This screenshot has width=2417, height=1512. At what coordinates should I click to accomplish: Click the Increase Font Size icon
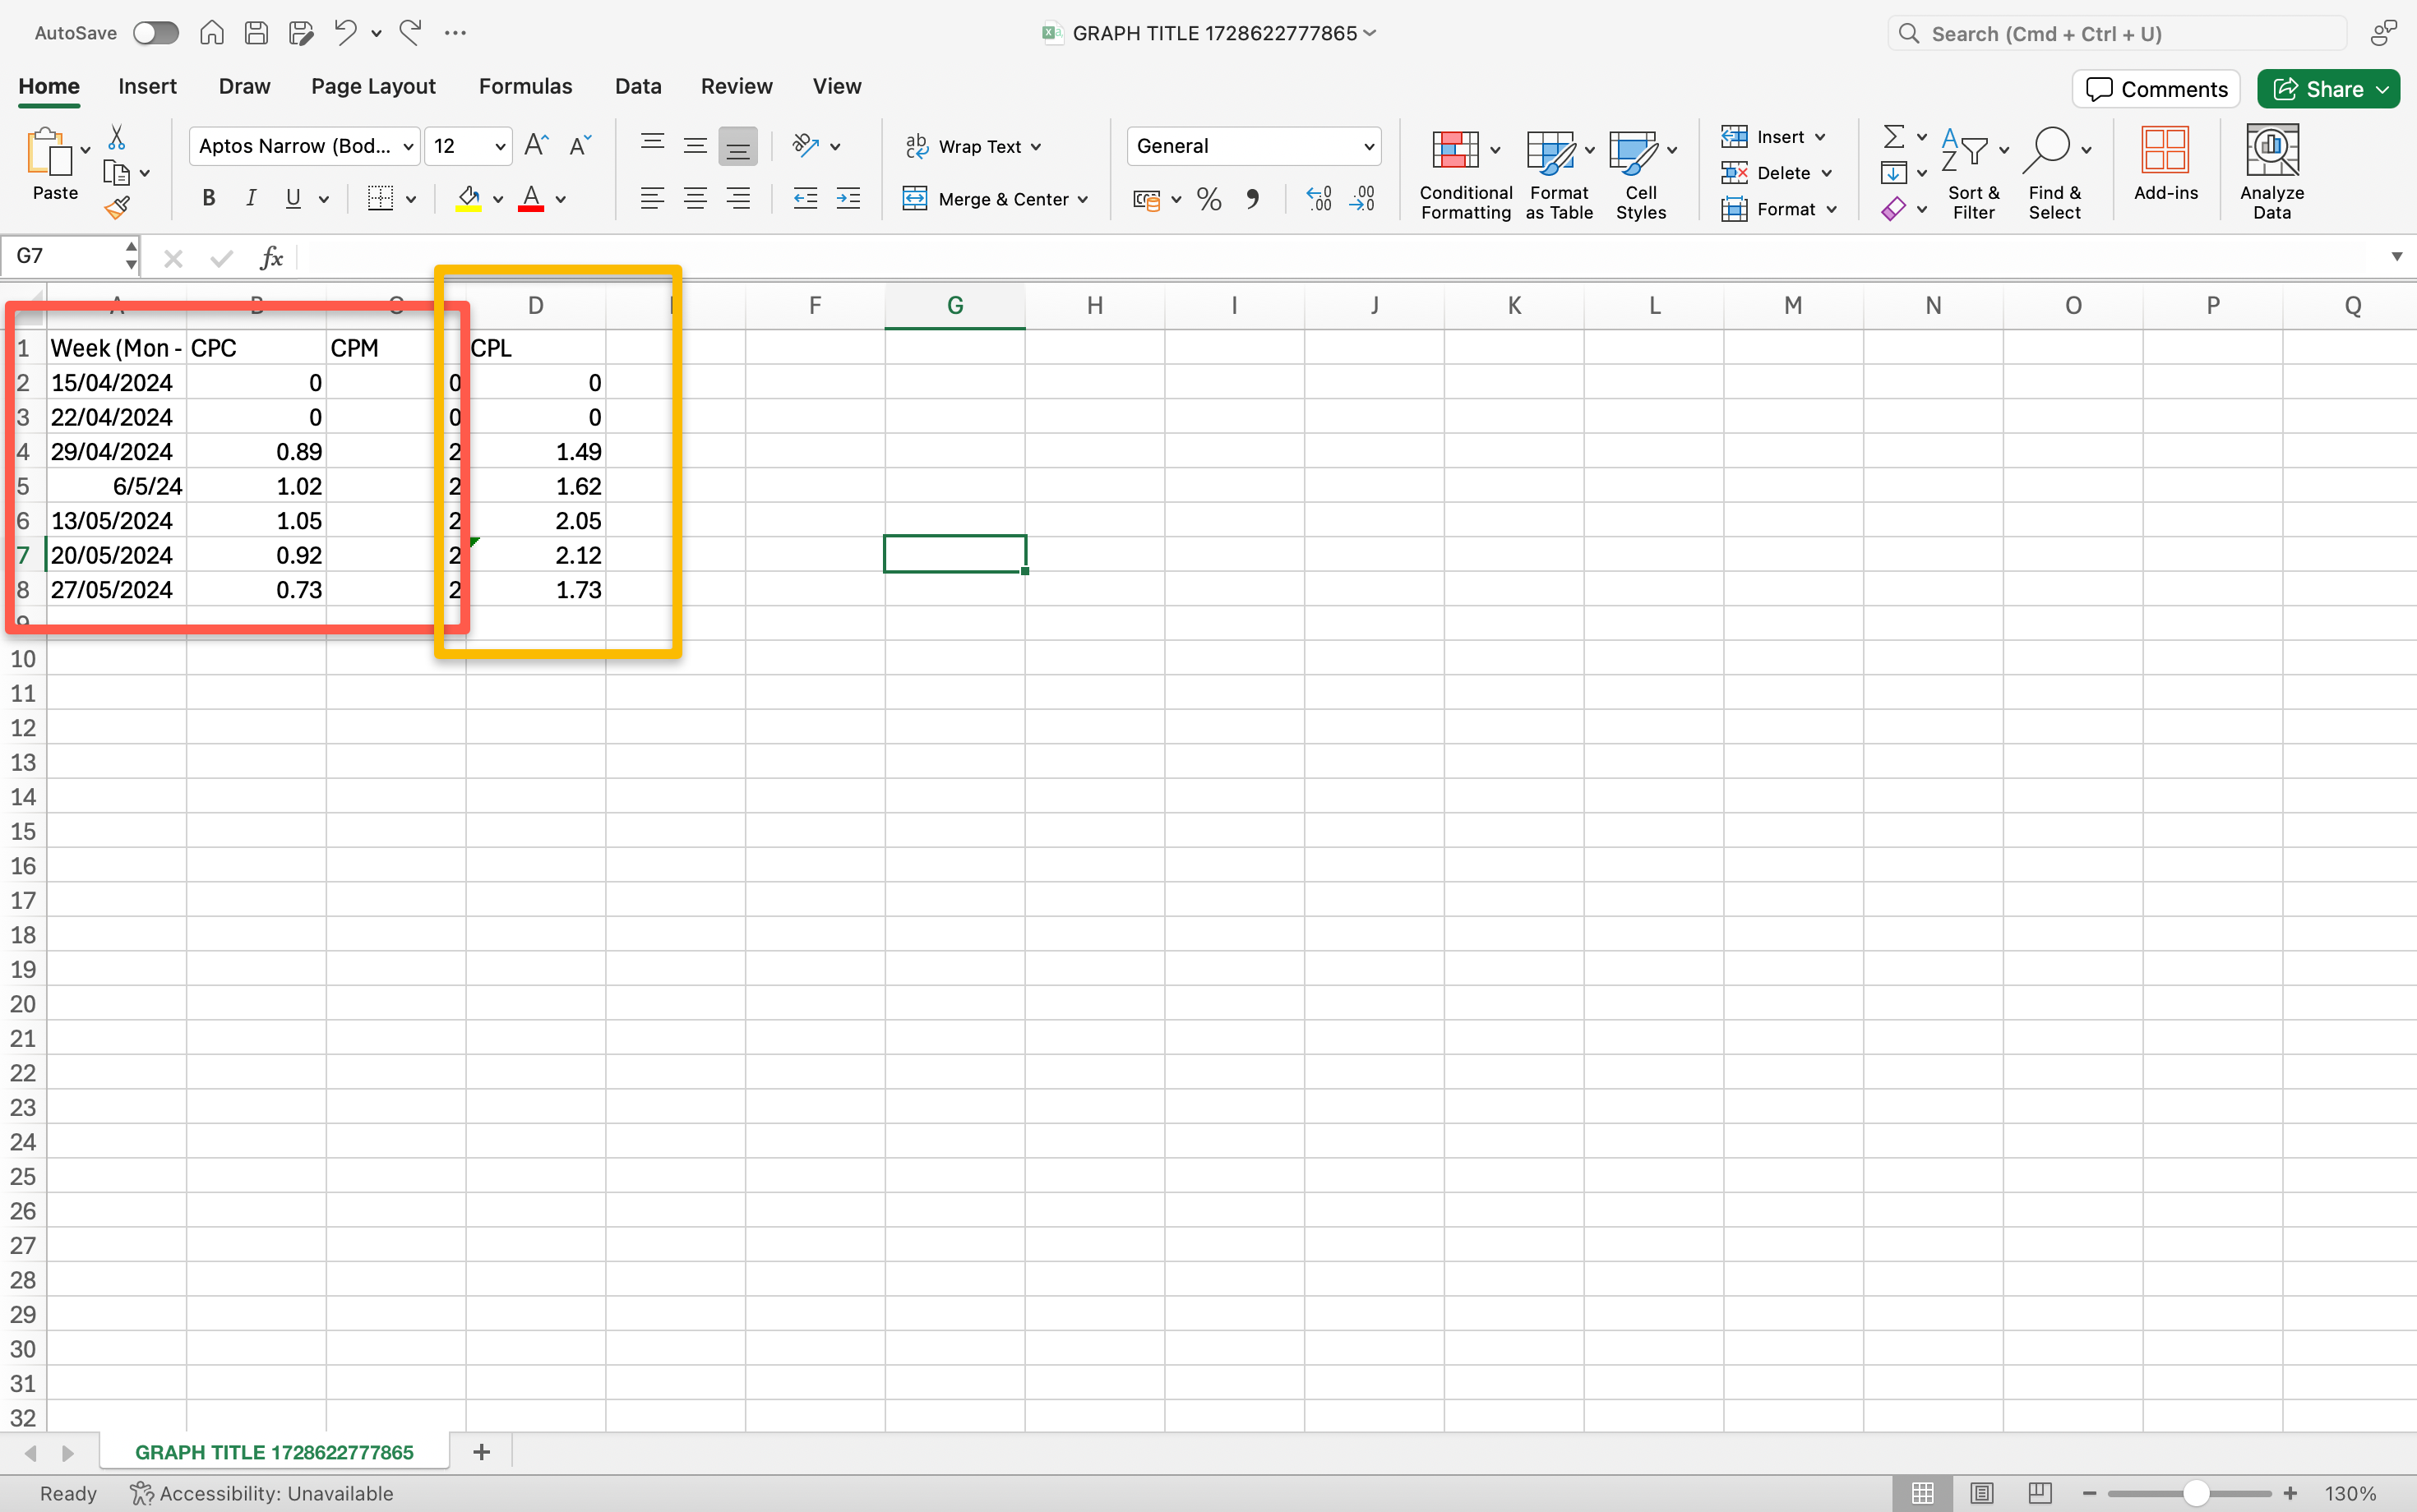(x=536, y=146)
